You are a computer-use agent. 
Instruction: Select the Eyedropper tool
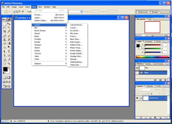point(9,60)
